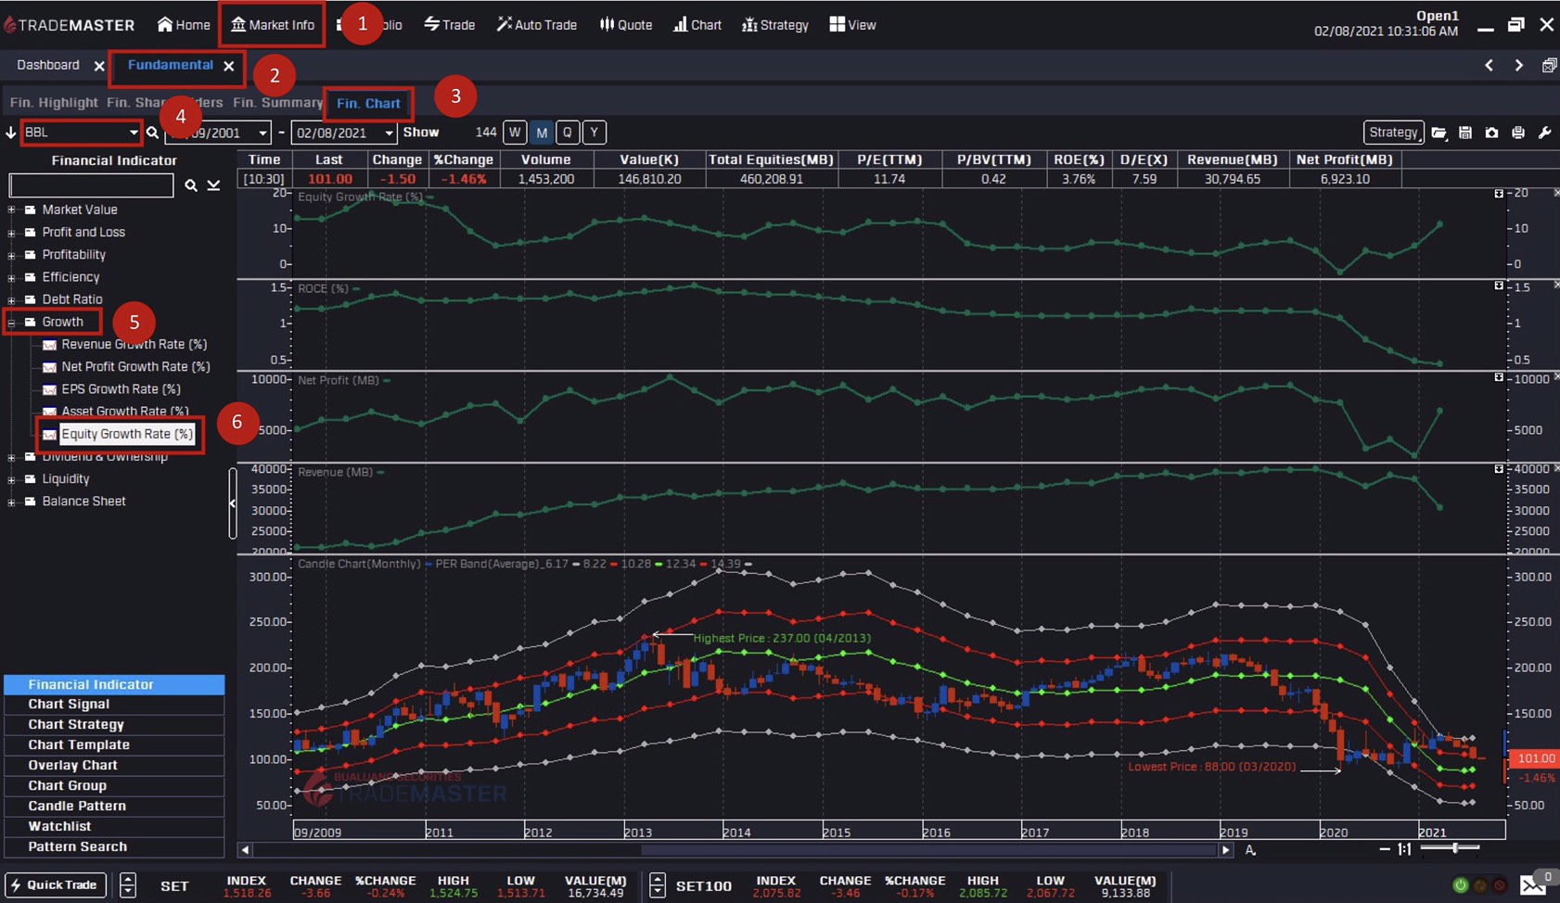
Task: Open the end date 02/08/2021 dropdown
Action: pos(389,133)
